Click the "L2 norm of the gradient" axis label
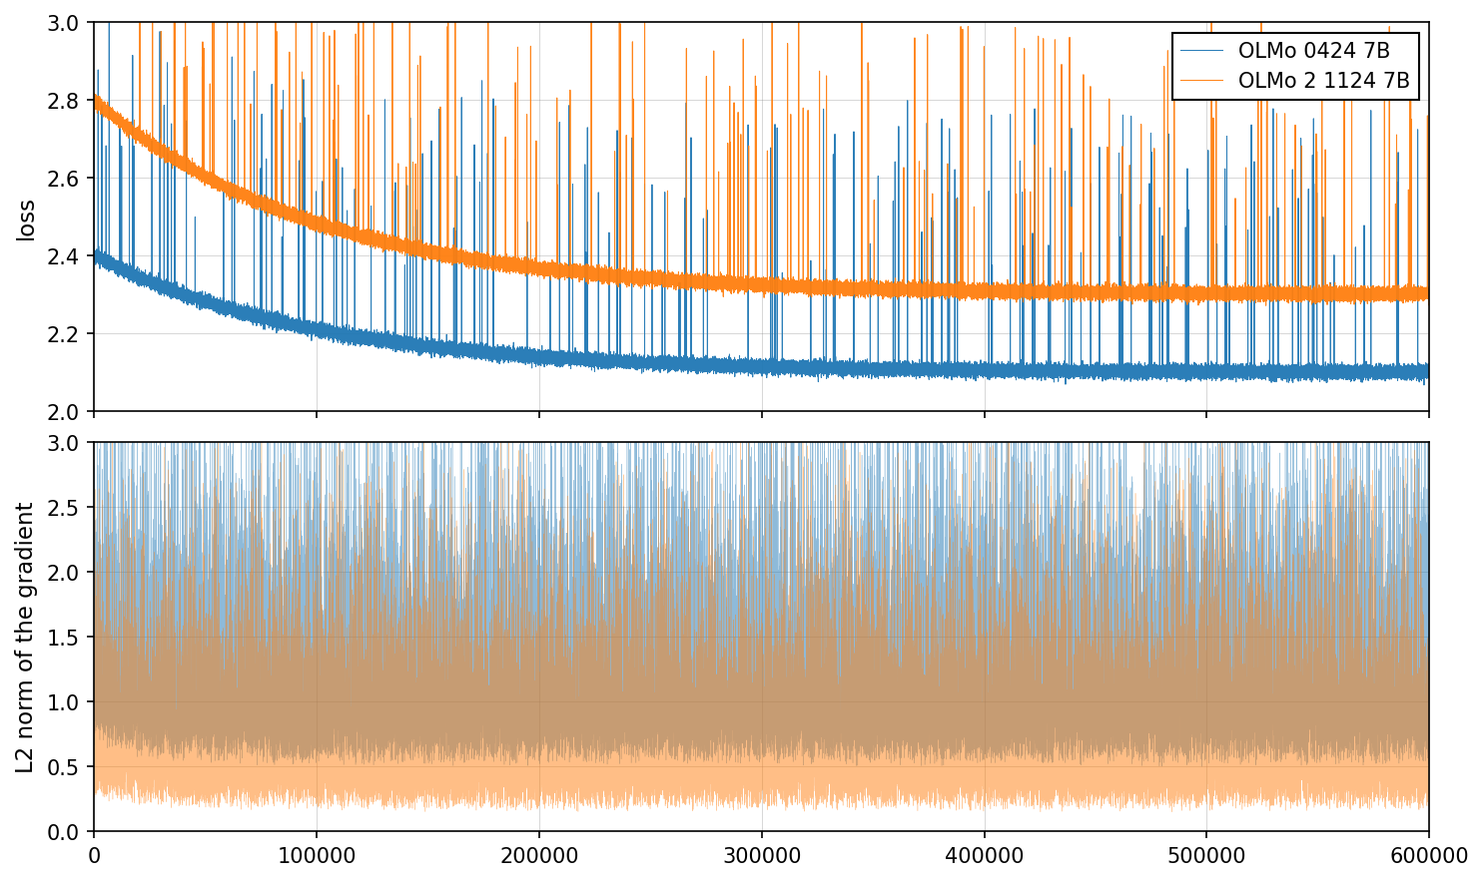This screenshot has height=881, width=1484. pyautogui.click(x=27, y=638)
